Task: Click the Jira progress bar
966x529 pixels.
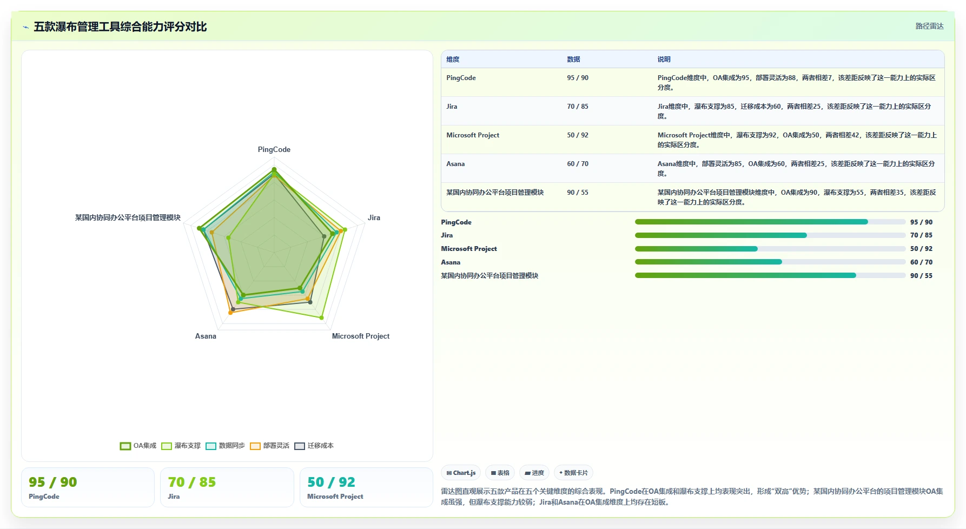Action: (x=770, y=235)
